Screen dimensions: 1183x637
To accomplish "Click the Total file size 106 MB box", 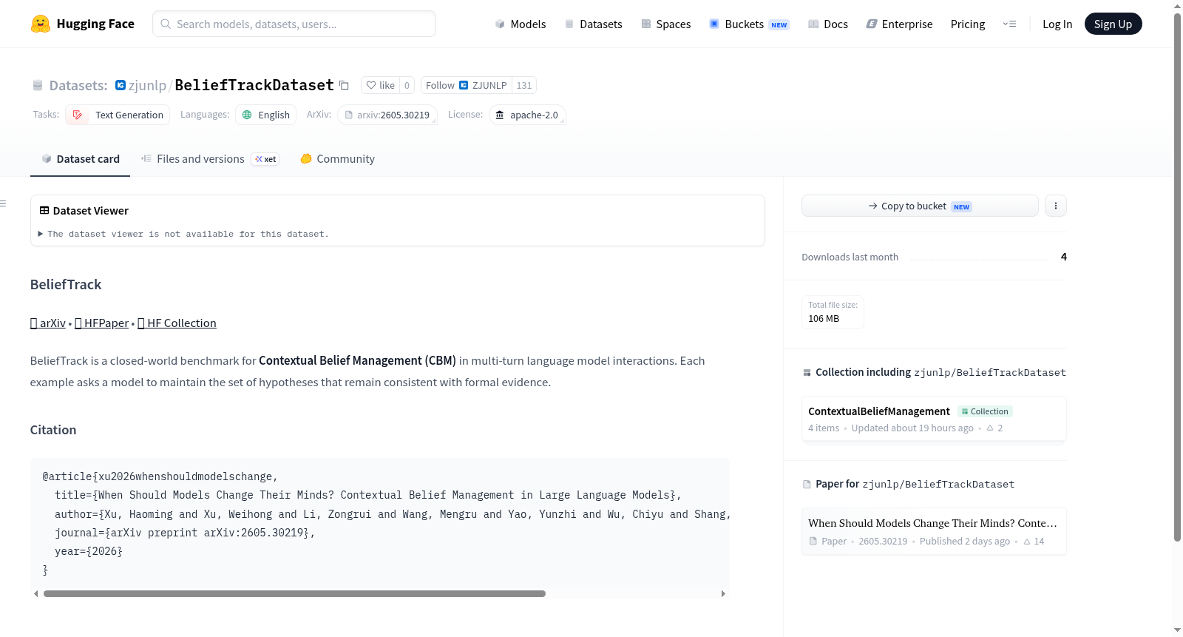I will (x=833, y=312).
